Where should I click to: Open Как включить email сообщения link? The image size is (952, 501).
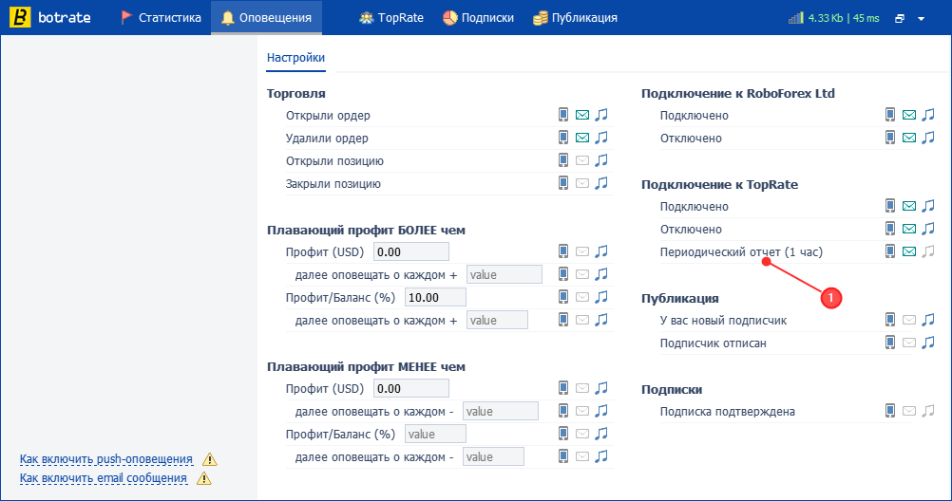coord(104,478)
